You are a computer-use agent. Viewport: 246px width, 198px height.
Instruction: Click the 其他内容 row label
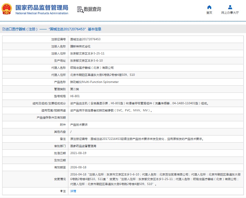(x=60, y=132)
